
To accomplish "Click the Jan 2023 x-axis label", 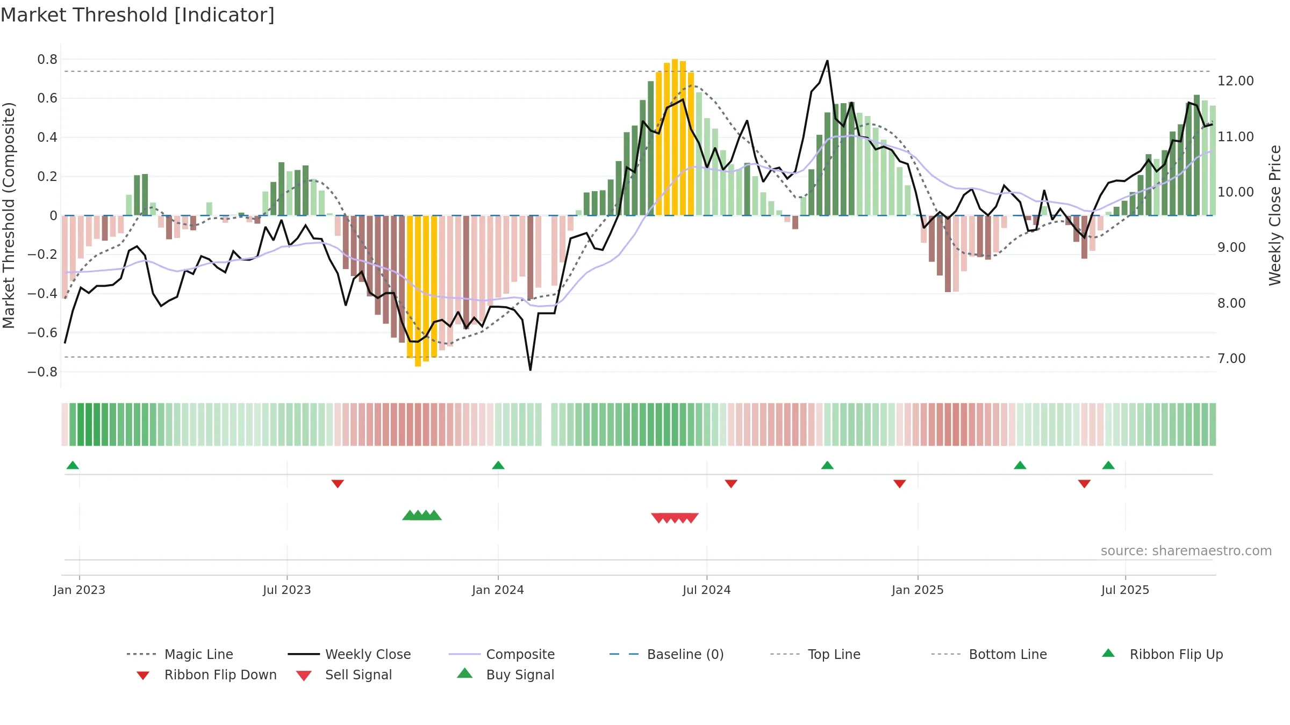I will tap(80, 590).
